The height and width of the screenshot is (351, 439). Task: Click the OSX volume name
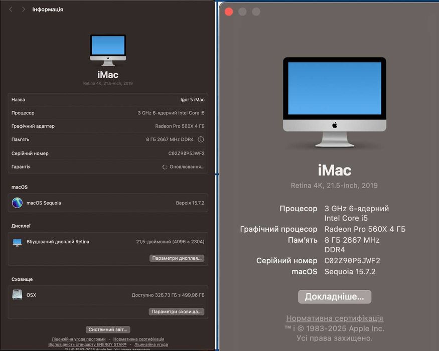point(31,295)
